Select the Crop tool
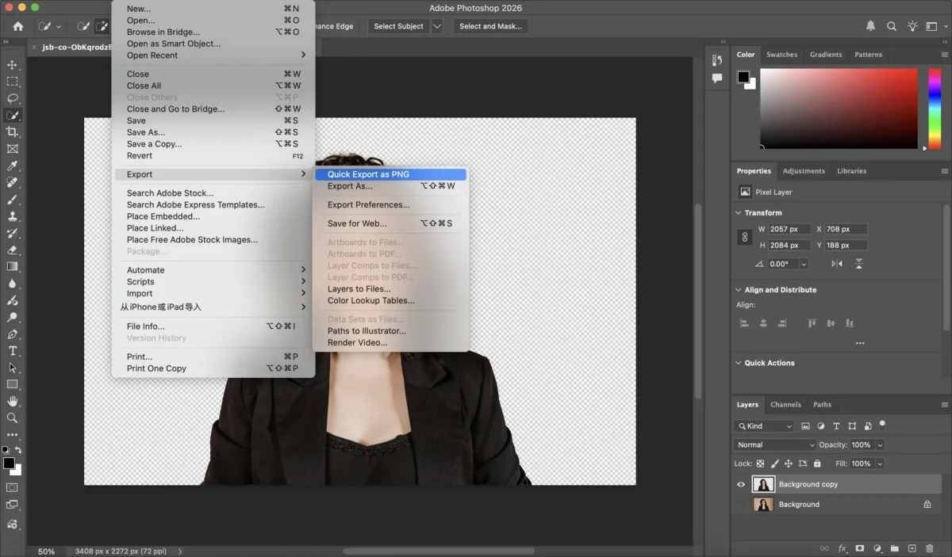 pos(12,132)
